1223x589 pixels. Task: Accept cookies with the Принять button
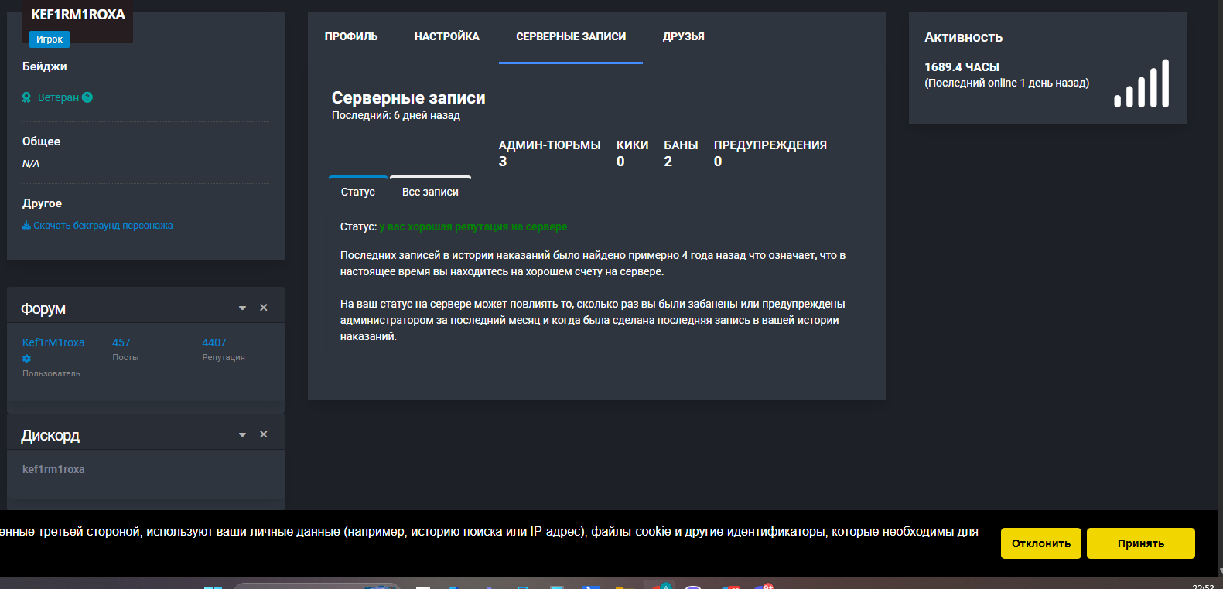pos(1140,543)
